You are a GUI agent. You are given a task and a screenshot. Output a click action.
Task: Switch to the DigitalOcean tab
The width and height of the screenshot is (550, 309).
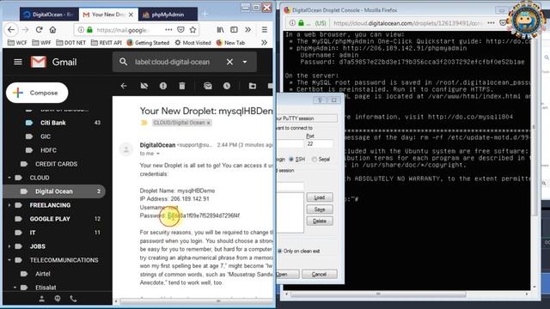(x=49, y=15)
